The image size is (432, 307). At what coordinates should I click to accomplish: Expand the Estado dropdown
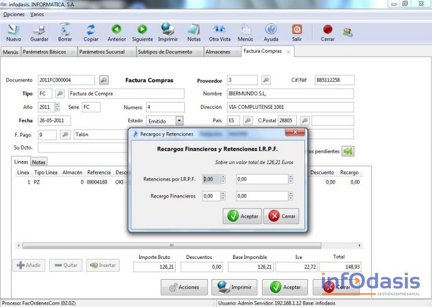point(179,120)
